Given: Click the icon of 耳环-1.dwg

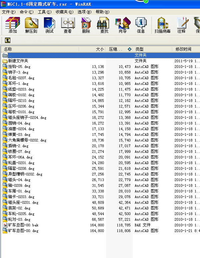Looking at the screenshot, I should click(x=5, y=84).
